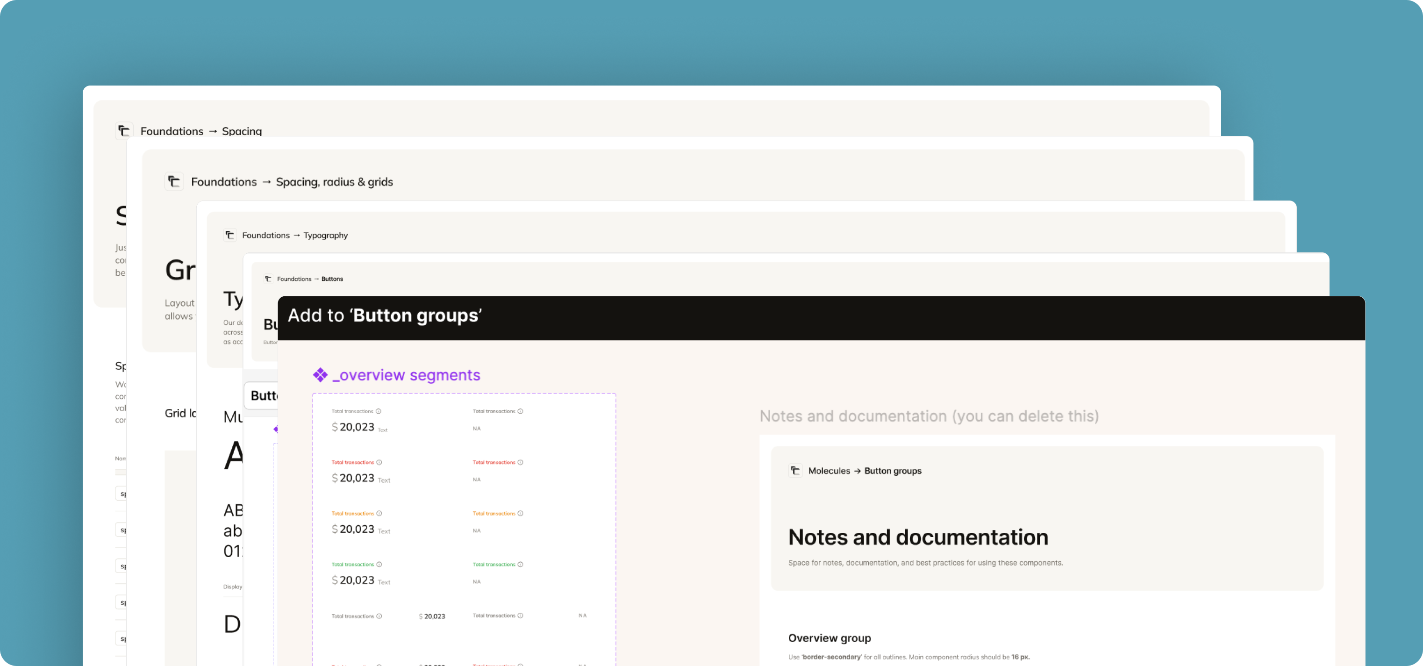
Task: Click the logo icon in the Typography card
Action: pos(230,235)
